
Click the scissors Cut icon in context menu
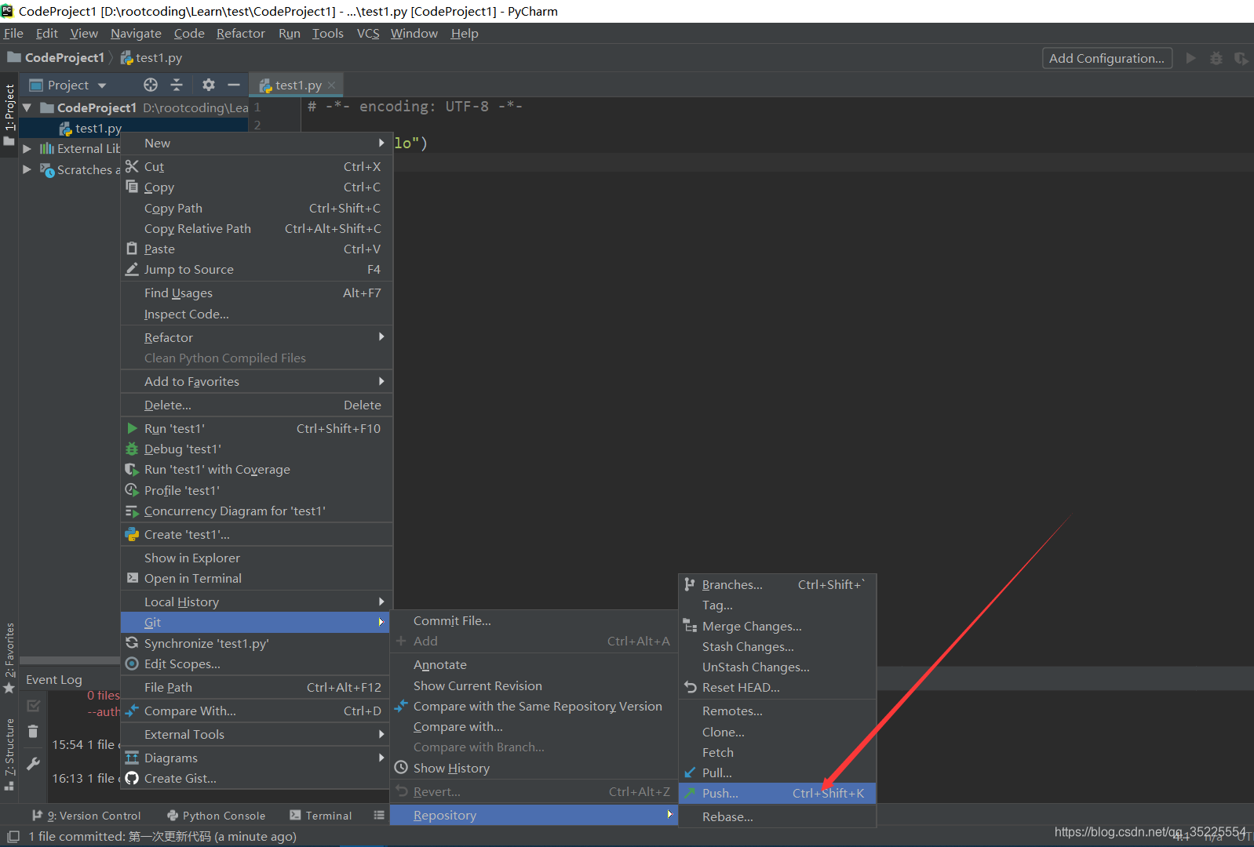(132, 166)
